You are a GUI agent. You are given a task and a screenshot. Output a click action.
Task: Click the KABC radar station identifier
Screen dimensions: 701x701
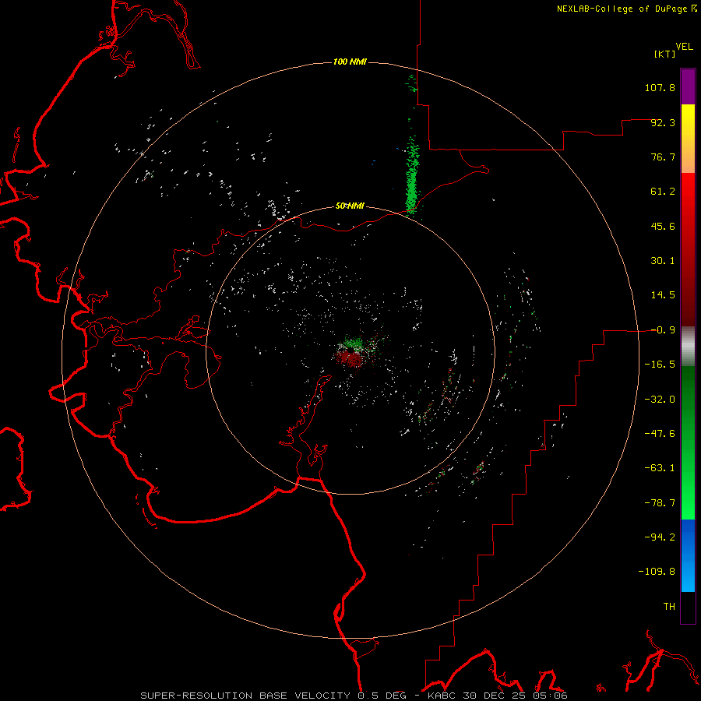[x=442, y=696]
